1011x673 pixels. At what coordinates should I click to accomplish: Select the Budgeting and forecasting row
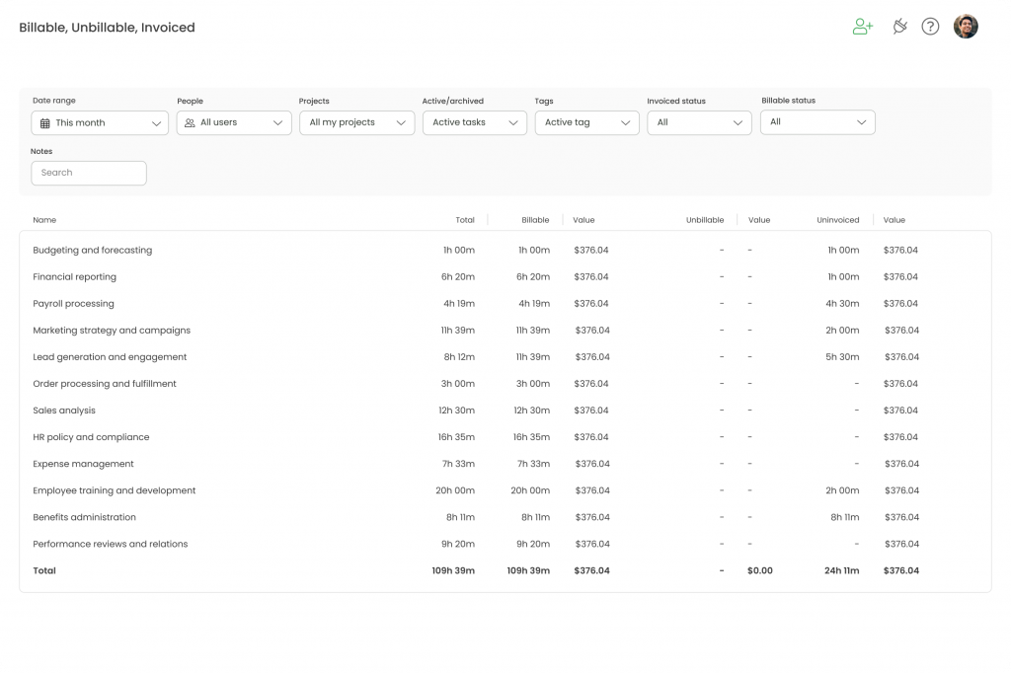(x=93, y=251)
